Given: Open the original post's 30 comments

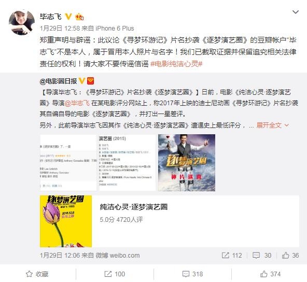Looking at the screenshot, I should click(262, 255).
